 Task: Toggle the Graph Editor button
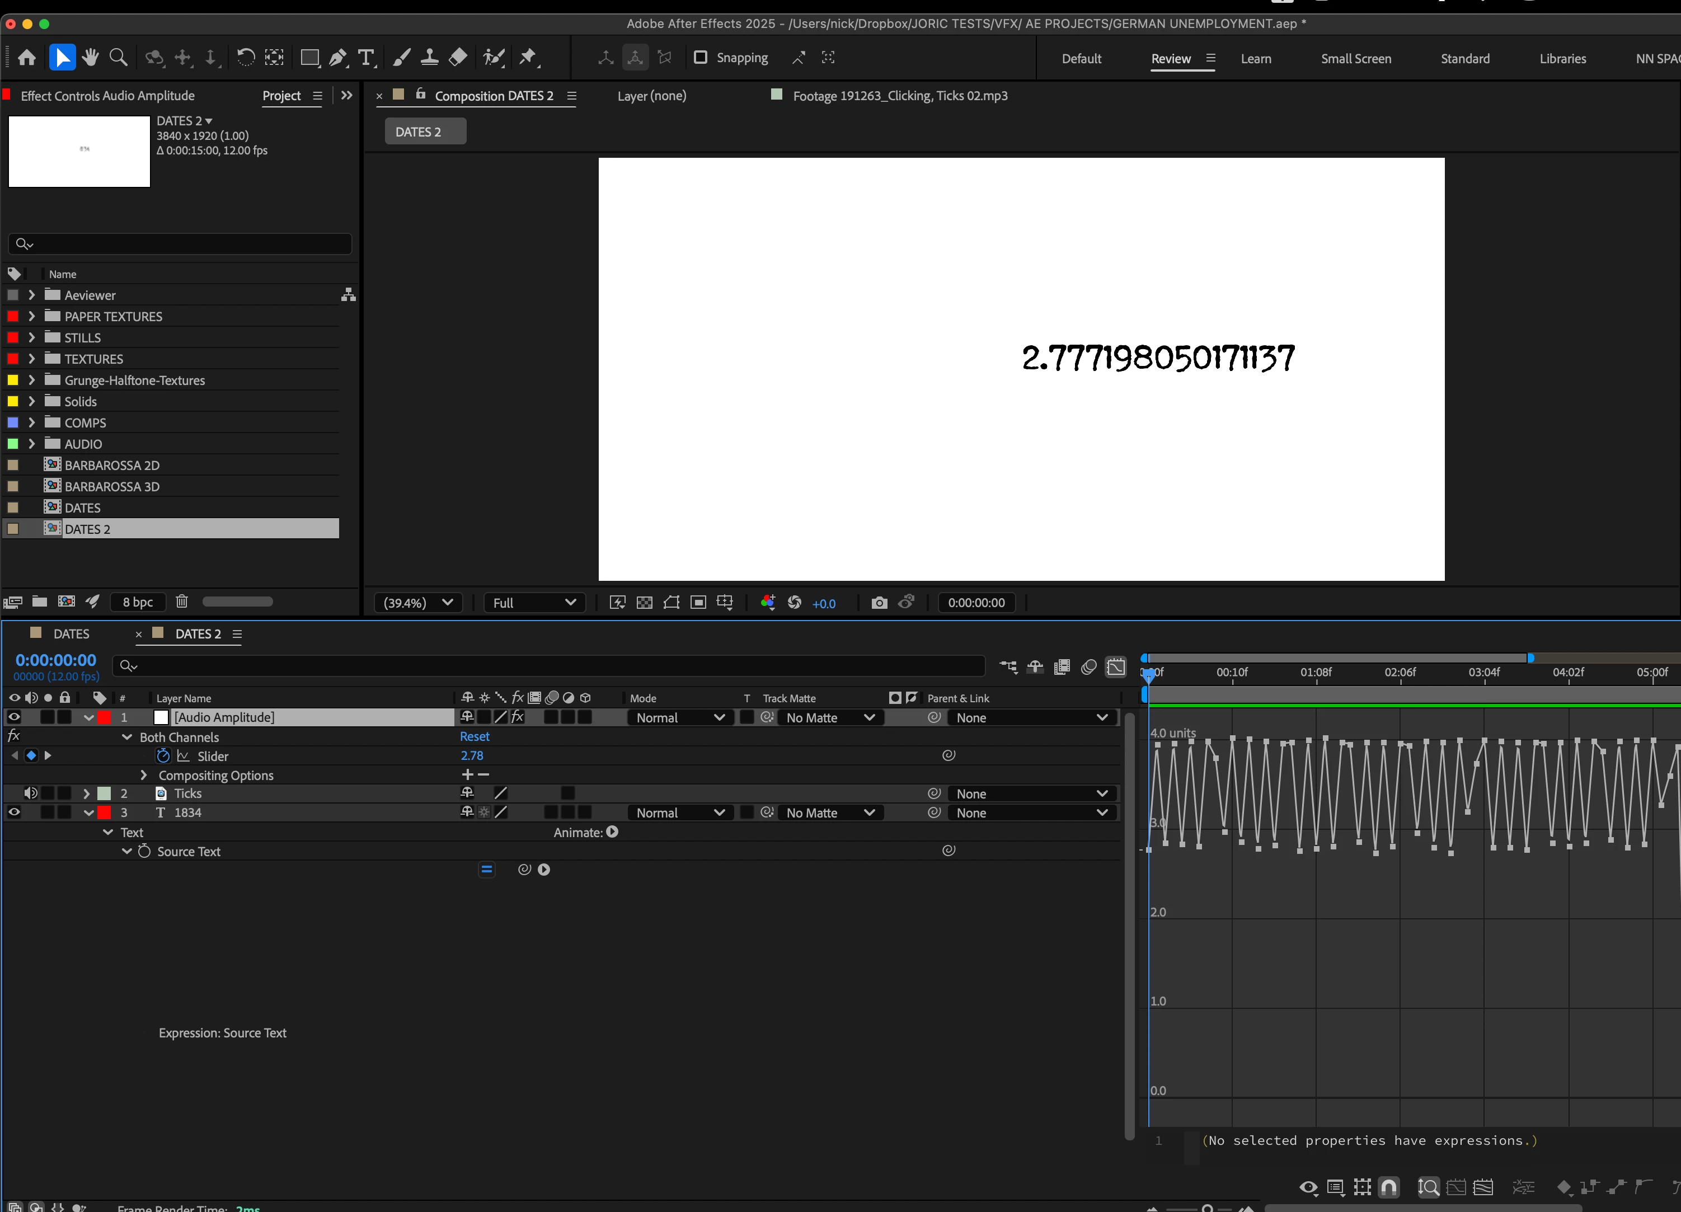[x=1115, y=666]
